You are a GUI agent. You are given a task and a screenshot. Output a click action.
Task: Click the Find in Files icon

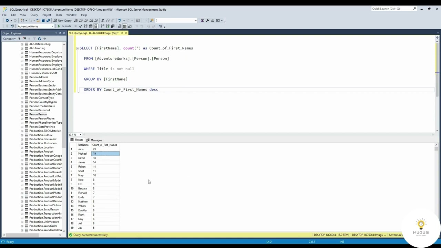click(x=152, y=20)
